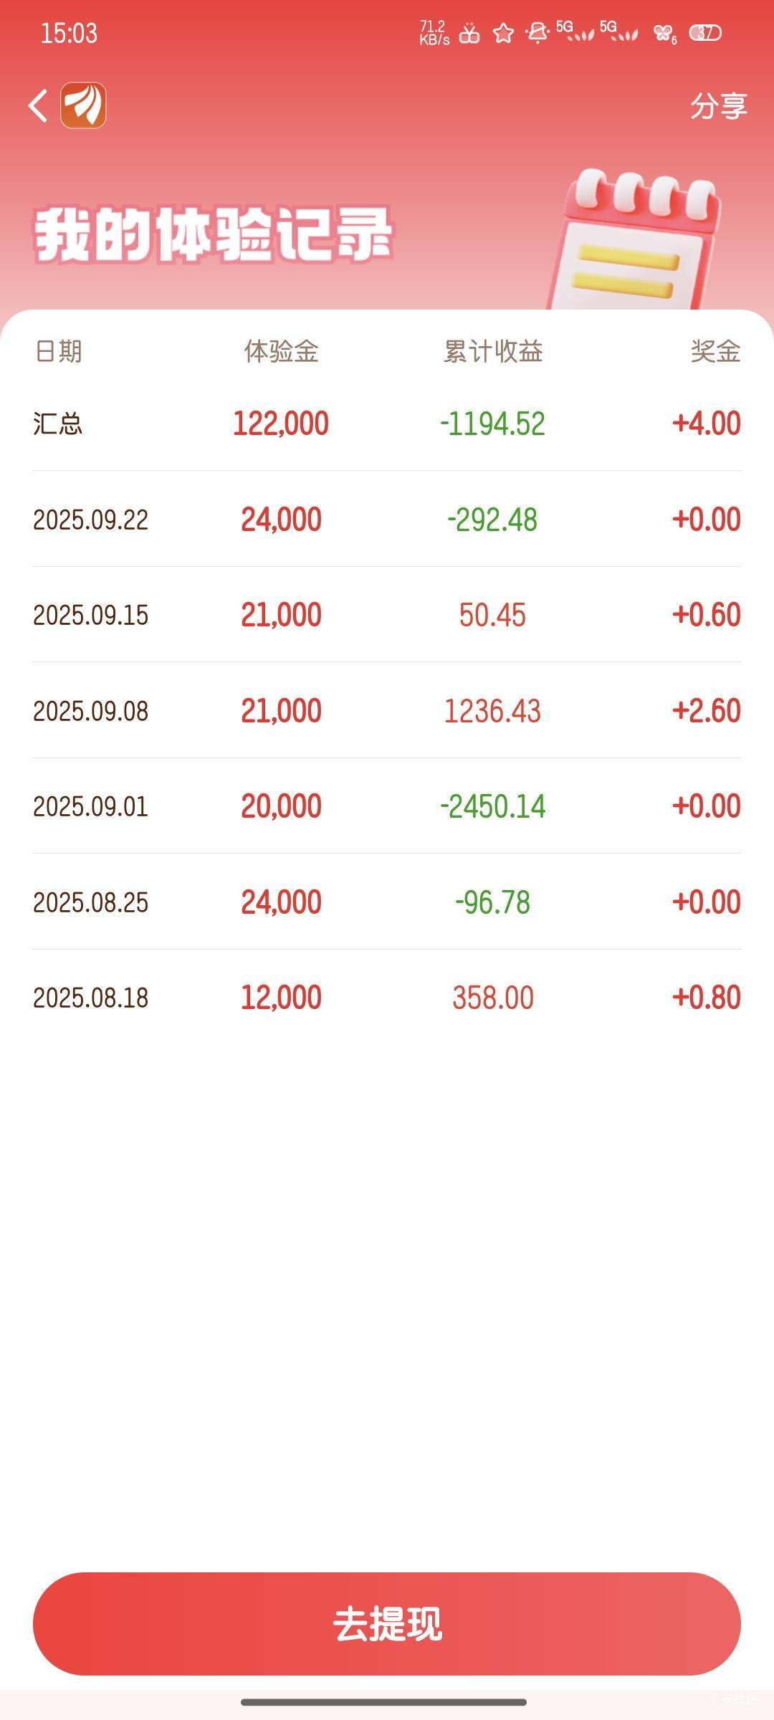Screen dimensions: 774x1720
Task: Select the 日期 column header
Action: point(58,351)
